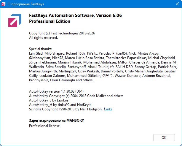This screenshot has width=182, height=146.
Task: Click the "Professional Edition" heading text
Action: pos(50,21)
